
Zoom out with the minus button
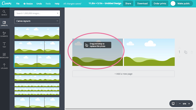click(180, 104)
